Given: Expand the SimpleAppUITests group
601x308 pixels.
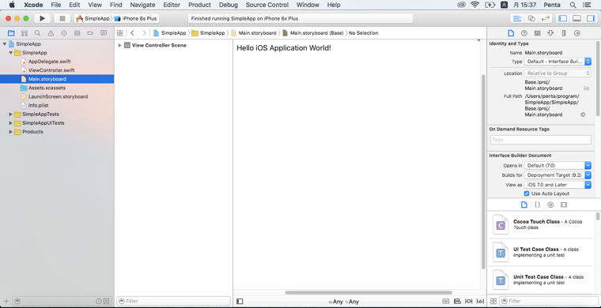Looking at the screenshot, I should point(11,123).
